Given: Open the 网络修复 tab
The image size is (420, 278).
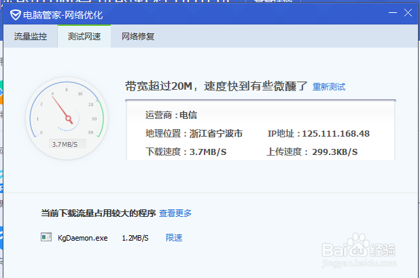Looking at the screenshot, I should (138, 37).
